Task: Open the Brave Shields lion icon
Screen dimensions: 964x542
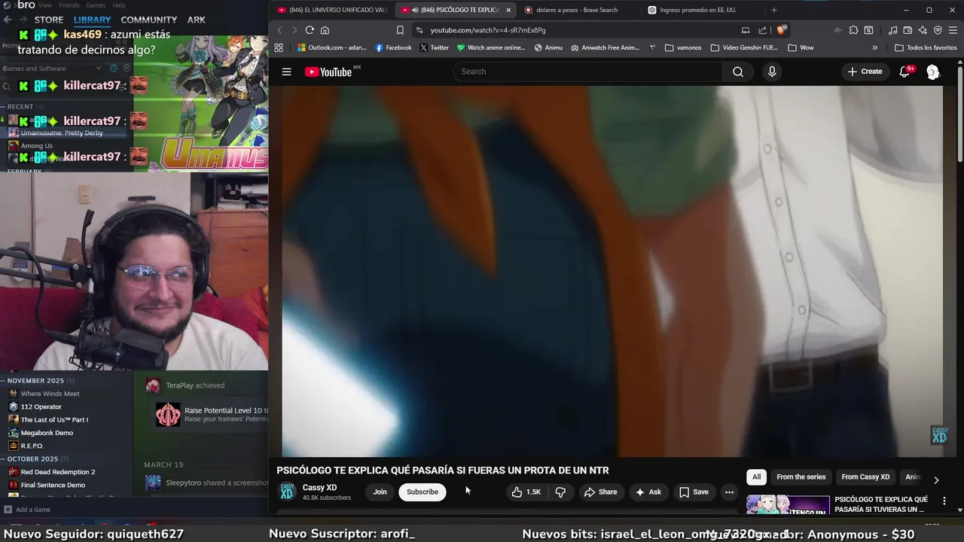Action: click(782, 30)
